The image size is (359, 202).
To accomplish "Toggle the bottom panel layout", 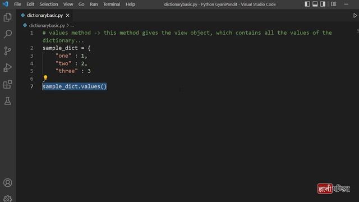I will (315, 4).
